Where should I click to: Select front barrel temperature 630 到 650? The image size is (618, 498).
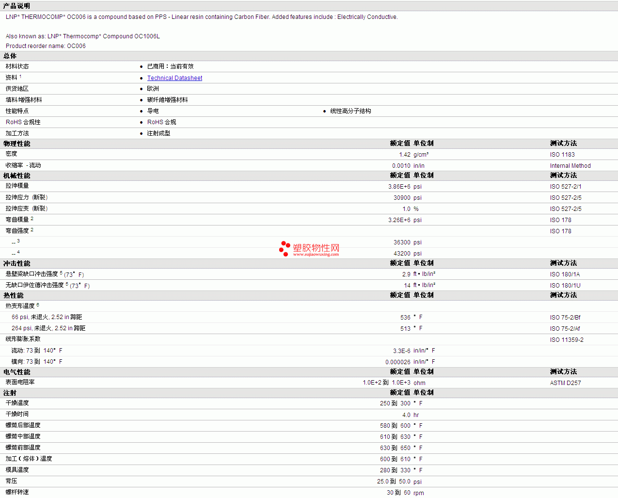click(395, 448)
